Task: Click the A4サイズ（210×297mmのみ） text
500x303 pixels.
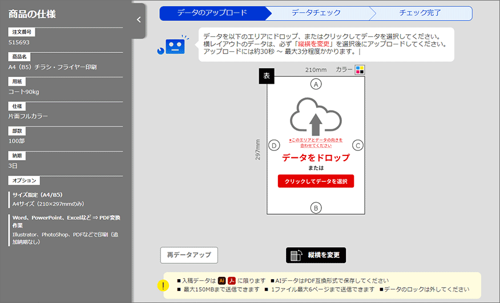Action: [49, 204]
